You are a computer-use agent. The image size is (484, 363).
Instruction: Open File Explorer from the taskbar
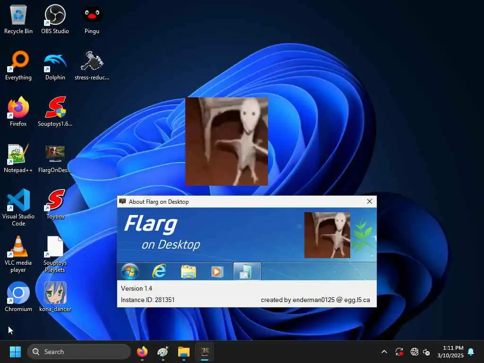[184, 352]
